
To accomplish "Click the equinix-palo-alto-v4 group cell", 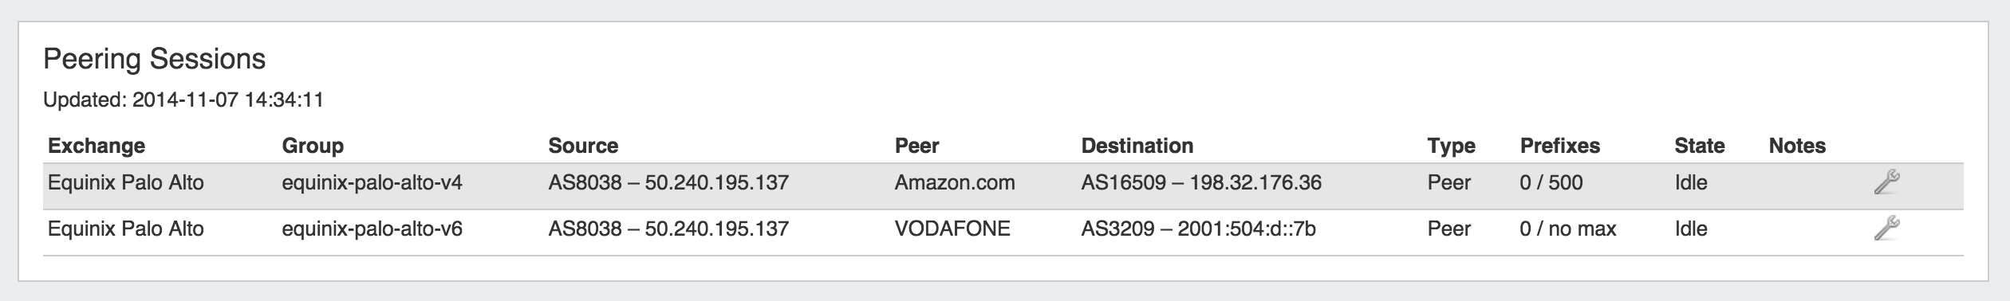I will [x=372, y=183].
